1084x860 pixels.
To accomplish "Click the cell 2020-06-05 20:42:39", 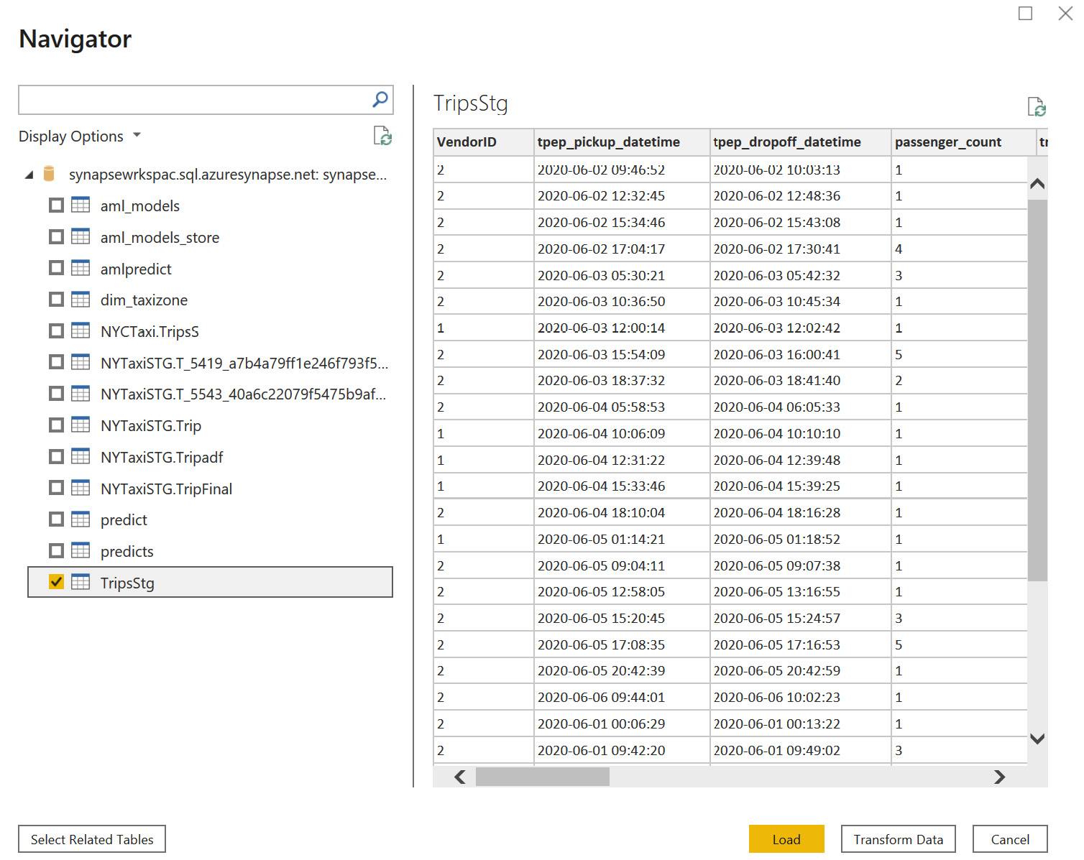I will pos(623,670).
